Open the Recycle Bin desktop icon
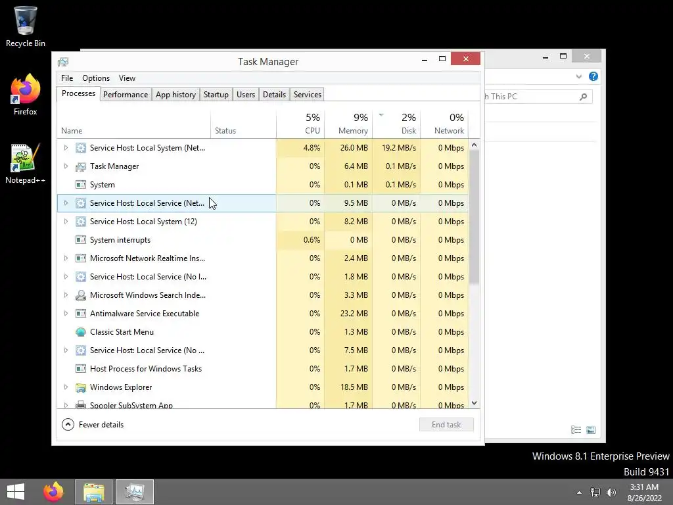This screenshot has height=505, width=673. click(x=26, y=27)
